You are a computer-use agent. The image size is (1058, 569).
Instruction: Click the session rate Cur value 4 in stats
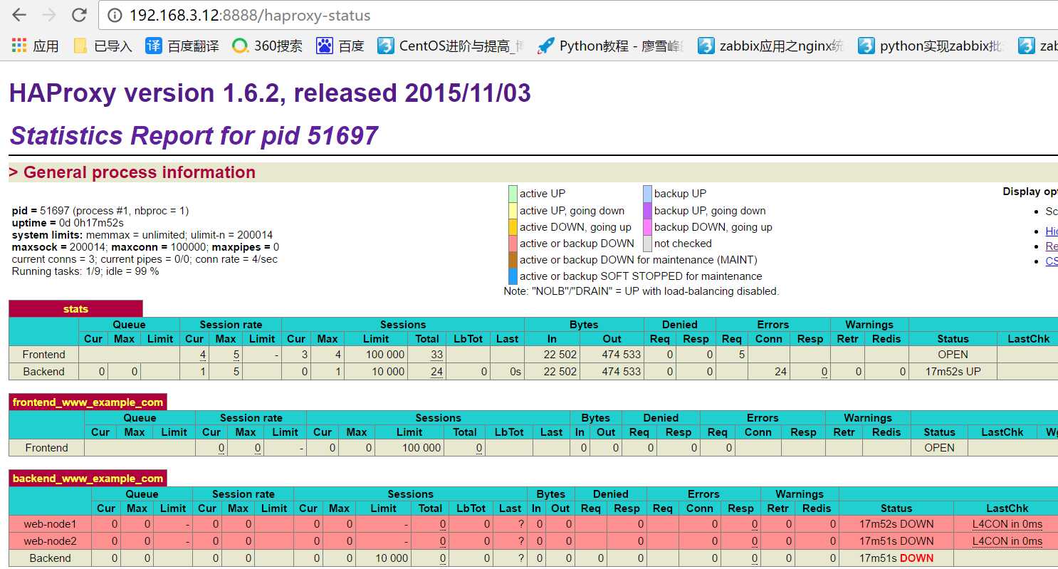pos(203,355)
